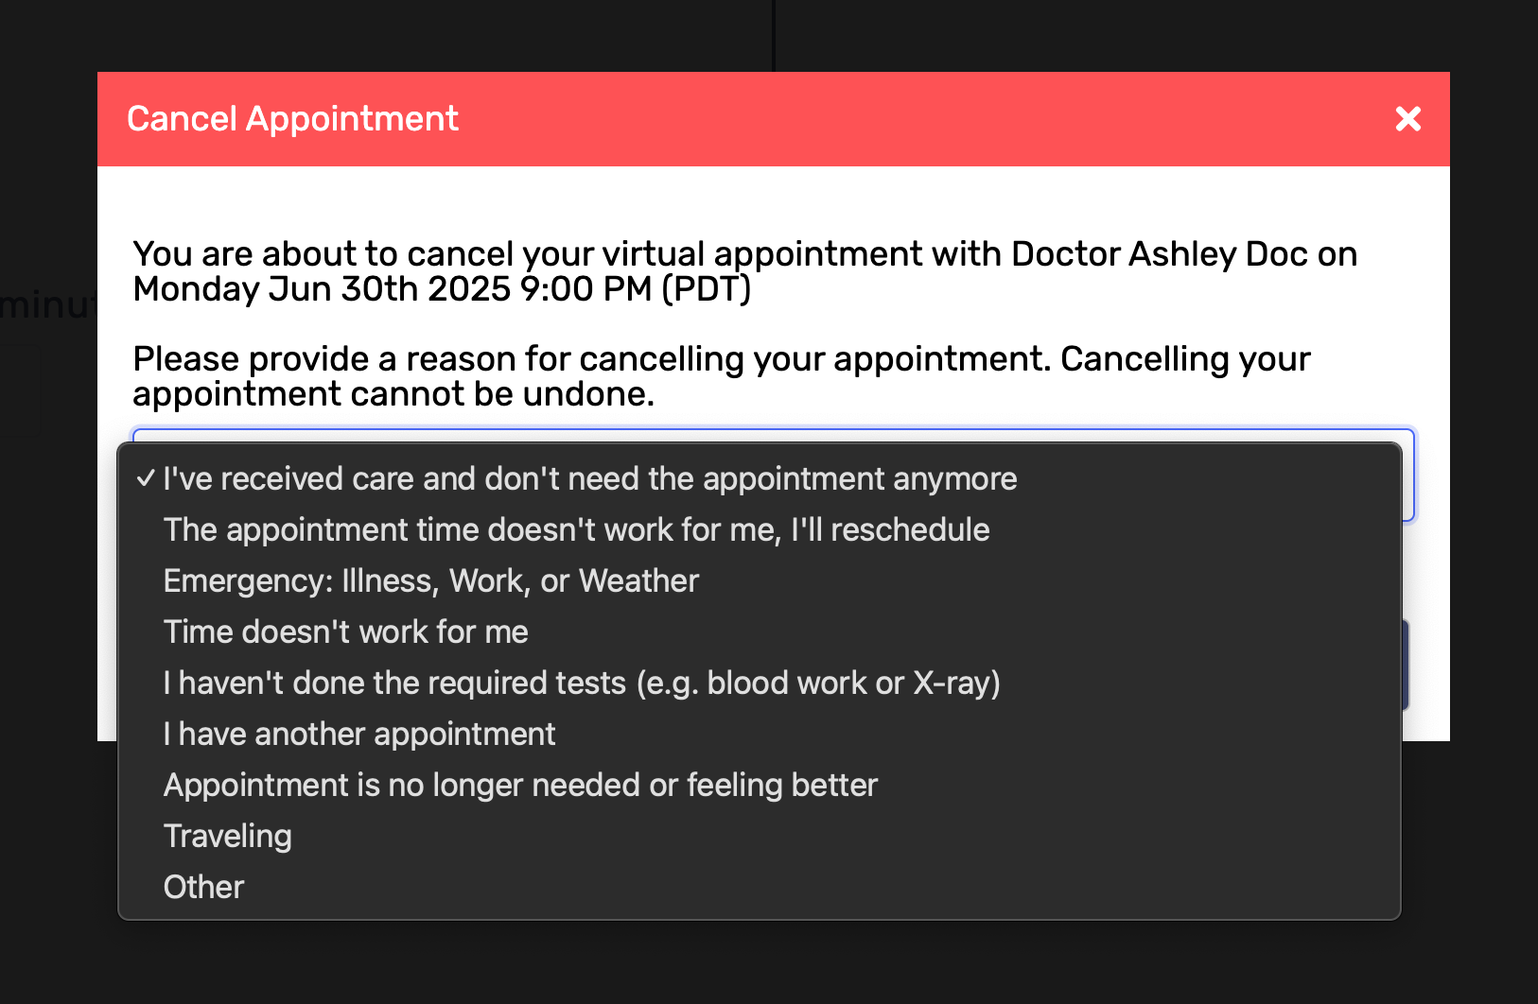The width and height of the screenshot is (1538, 1004).
Task: Click the partially hidden "minut" background text
Action: [x=47, y=305]
